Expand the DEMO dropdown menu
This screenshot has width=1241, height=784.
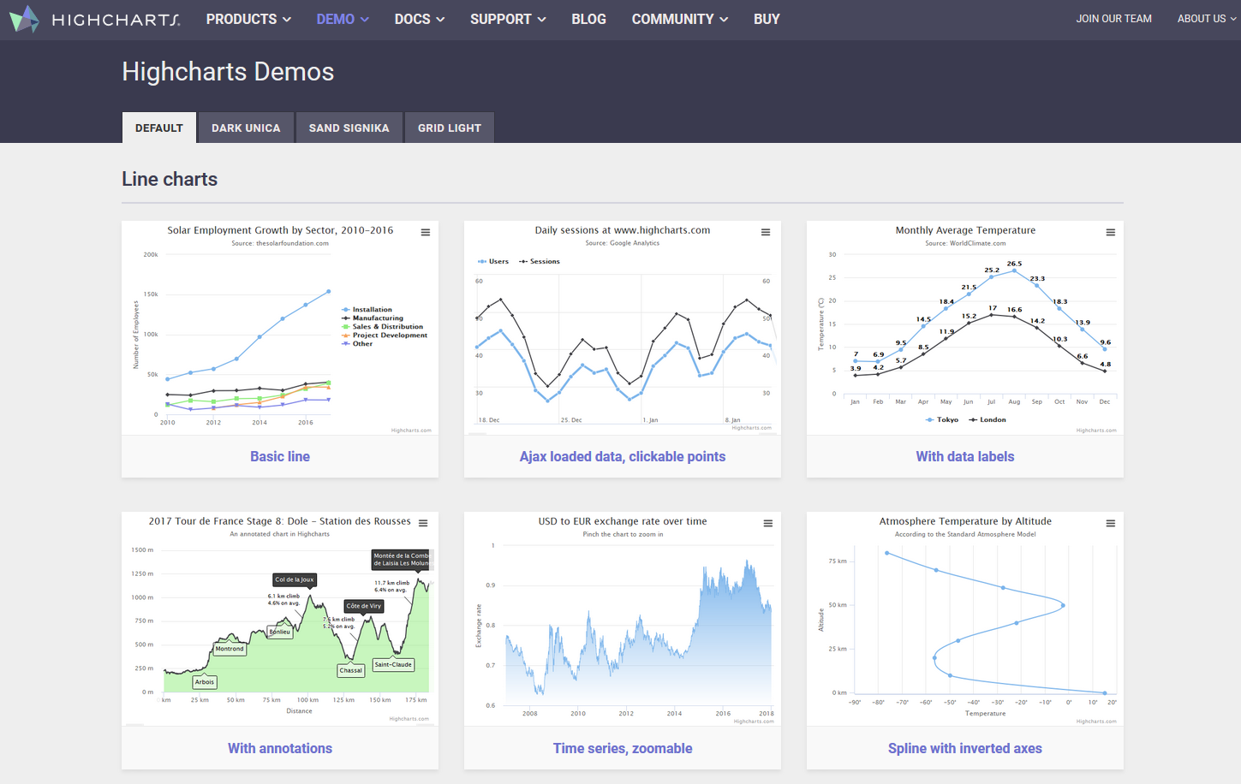pyautogui.click(x=343, y=19)
